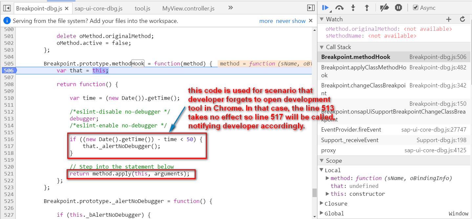This screenshot has width=472, height=219.
Task: Click the 'that: undefined' scope variable
Action: (354, 186)
